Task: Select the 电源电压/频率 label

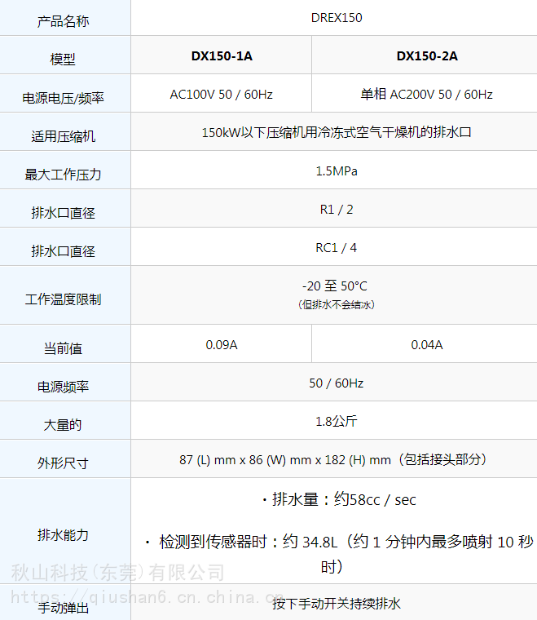Action: coord(64,98)
